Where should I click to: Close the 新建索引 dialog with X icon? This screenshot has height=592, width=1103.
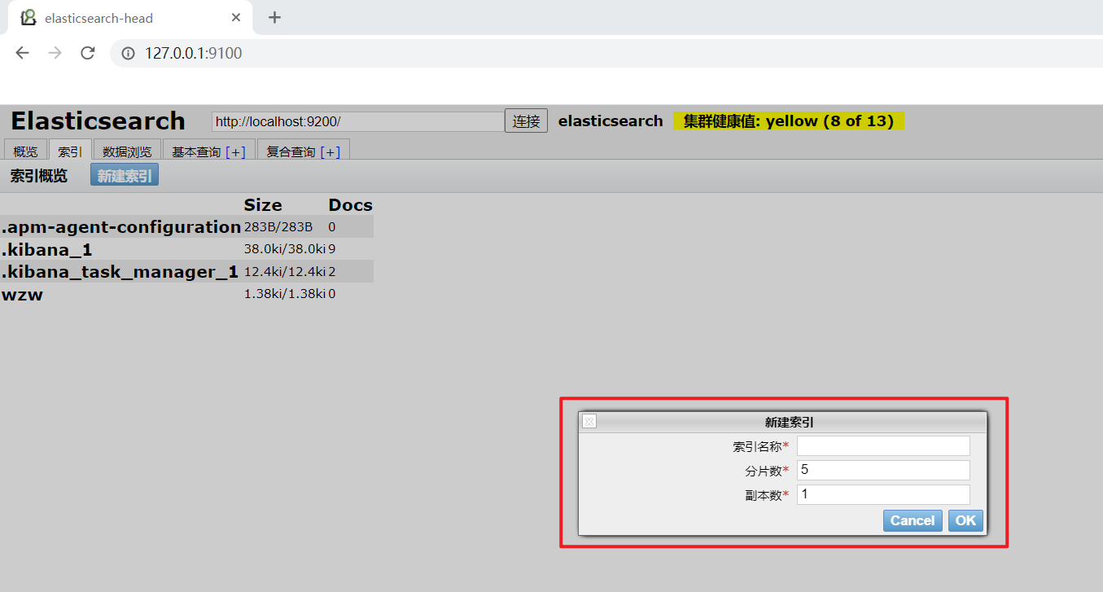coord(589,422)
